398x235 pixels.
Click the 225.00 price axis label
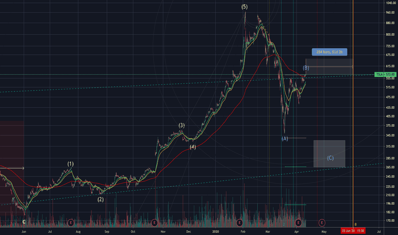point(390,186)
